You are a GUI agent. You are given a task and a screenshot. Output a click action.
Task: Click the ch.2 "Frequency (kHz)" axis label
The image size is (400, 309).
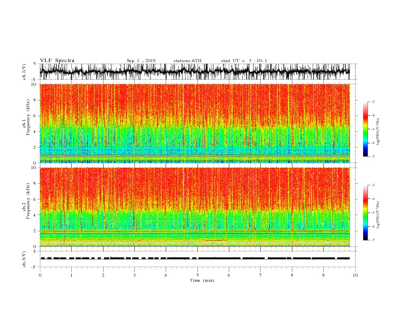28,201
